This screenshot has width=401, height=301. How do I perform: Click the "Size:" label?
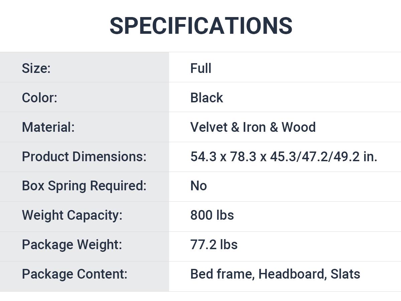[x=36, y=68]
